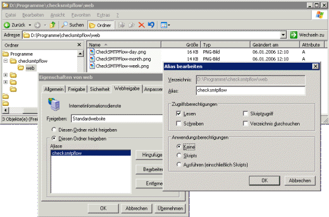
Task: Open the Bearbeiten menu
Action: [x=33, y=15]
